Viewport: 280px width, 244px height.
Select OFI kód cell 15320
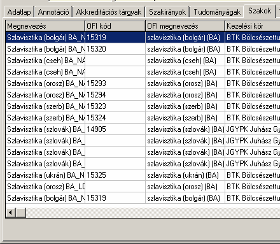coord(115,49)
